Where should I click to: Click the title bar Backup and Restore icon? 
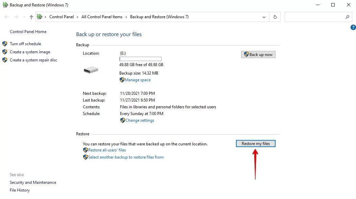click(5, 5)
